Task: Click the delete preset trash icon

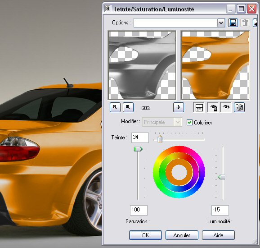Action: click(245, 23)
